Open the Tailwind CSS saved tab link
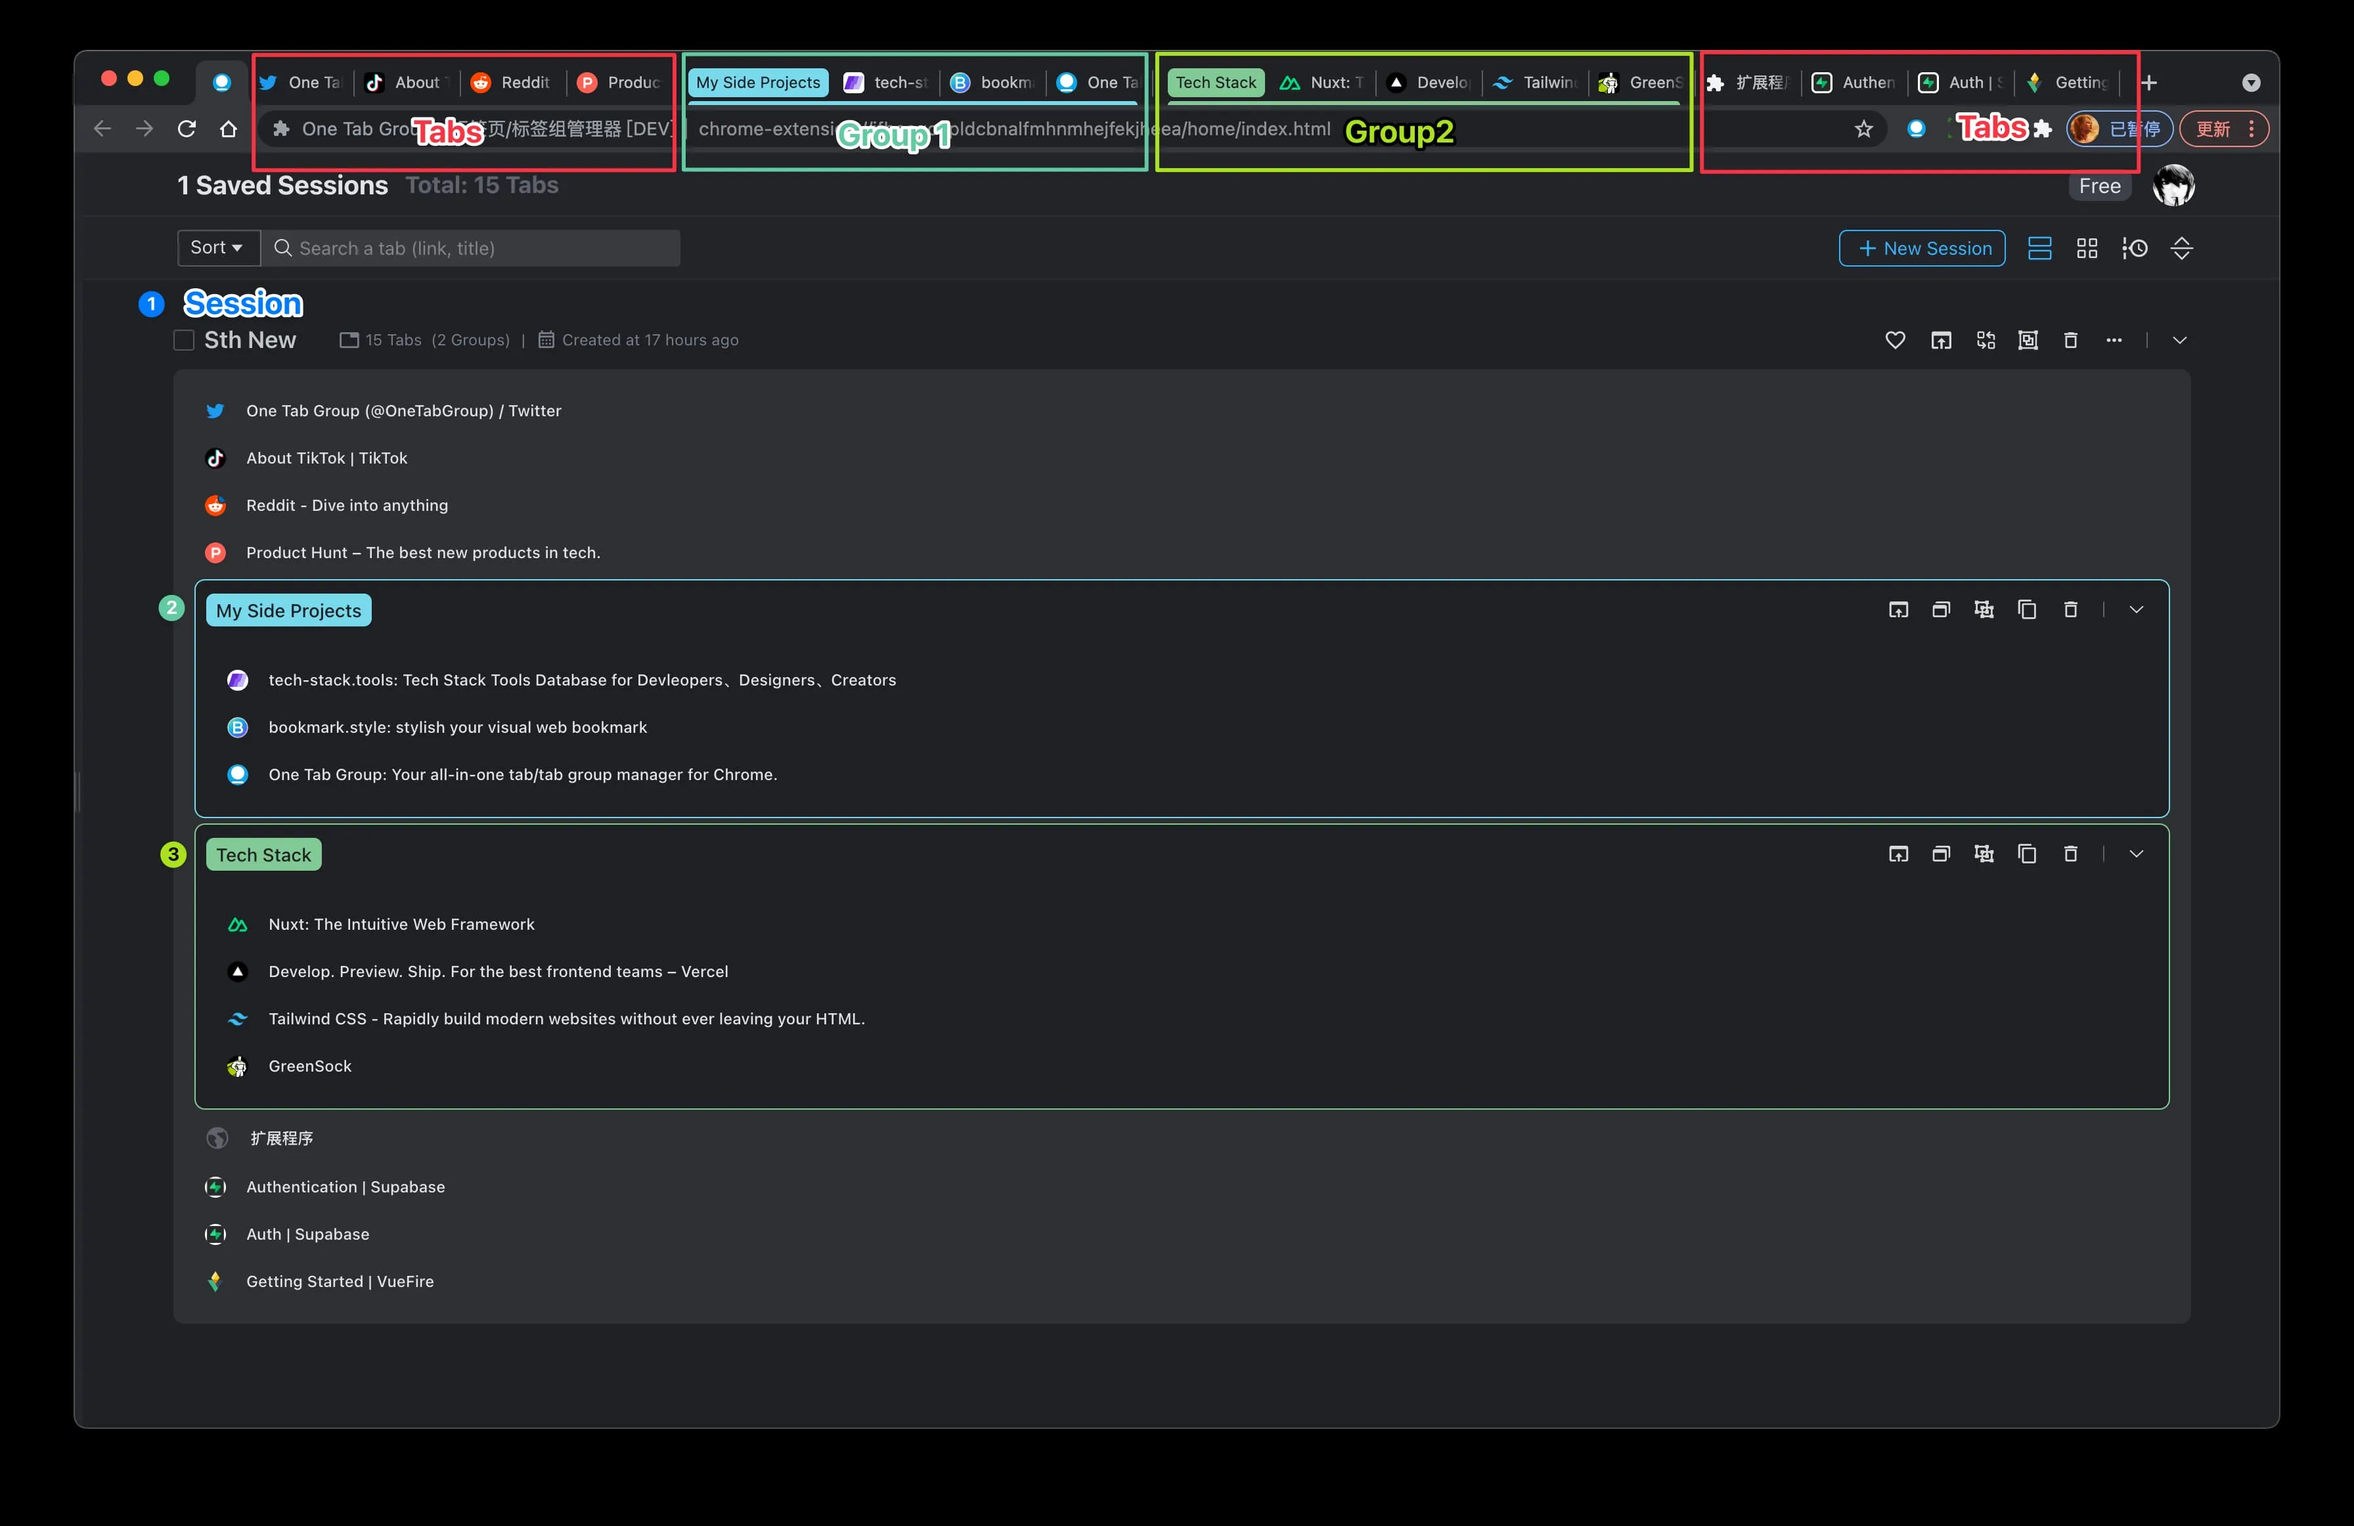Viewport: 2354px width, 1526px height. point(566,1018)
